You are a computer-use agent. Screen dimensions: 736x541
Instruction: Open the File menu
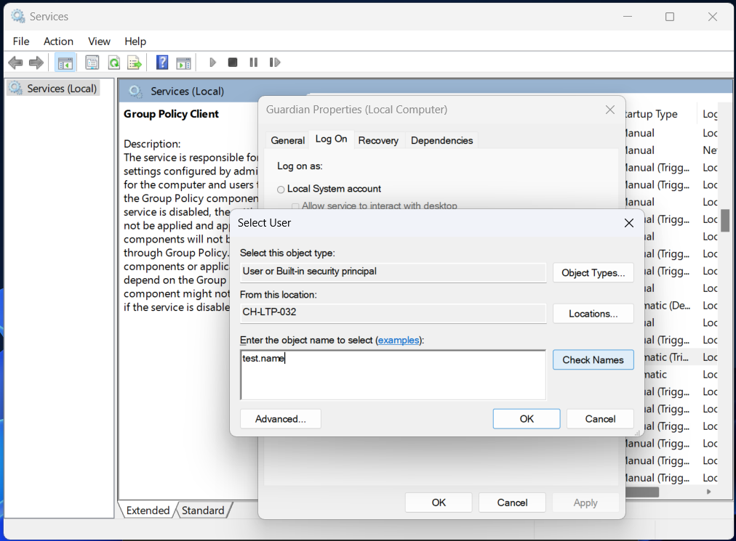pyautogui.click(x=21, y=41)
